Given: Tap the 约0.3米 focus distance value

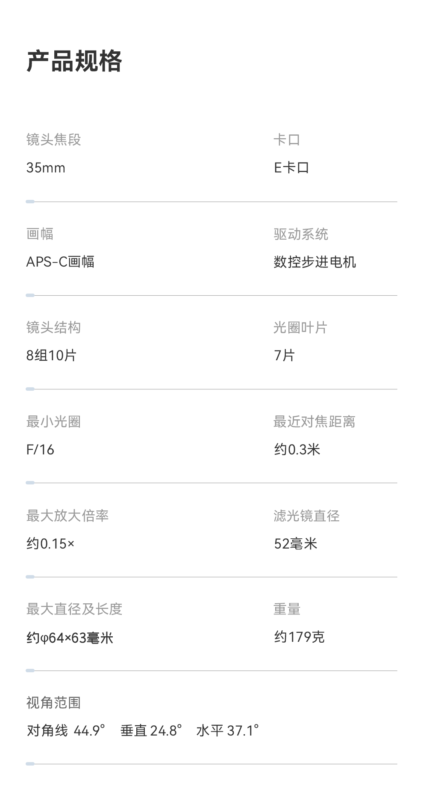Looking at the screenshot, I should [x=297, y=449].
